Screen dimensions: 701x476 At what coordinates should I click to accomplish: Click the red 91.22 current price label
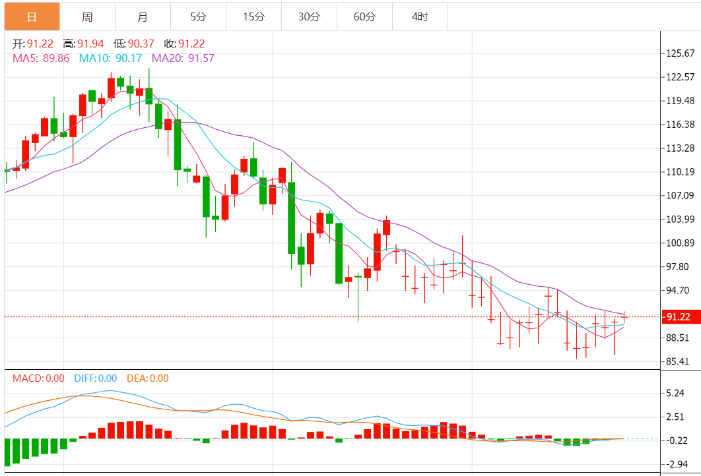pyautogui.click(x=681, y=316)
